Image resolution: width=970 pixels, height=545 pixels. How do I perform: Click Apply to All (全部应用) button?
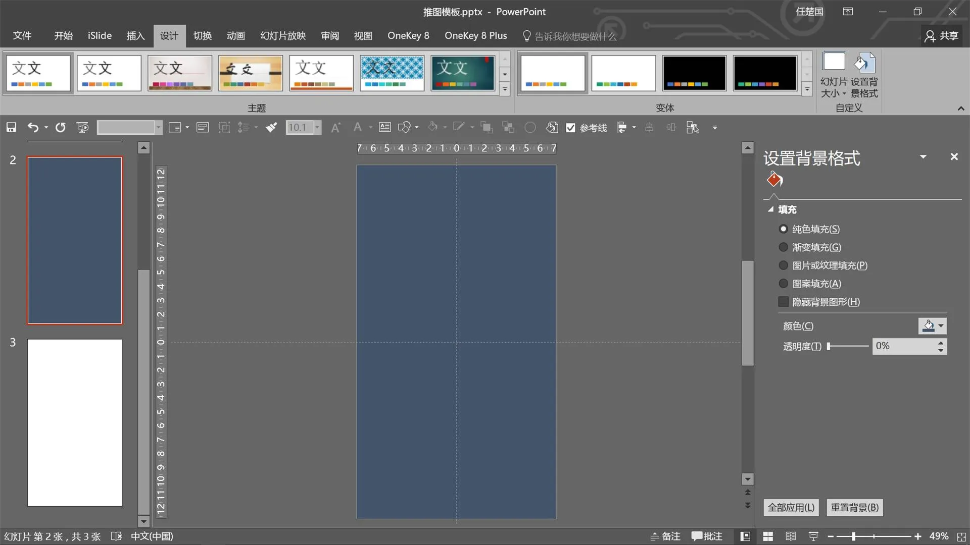[x=791, y=508]
